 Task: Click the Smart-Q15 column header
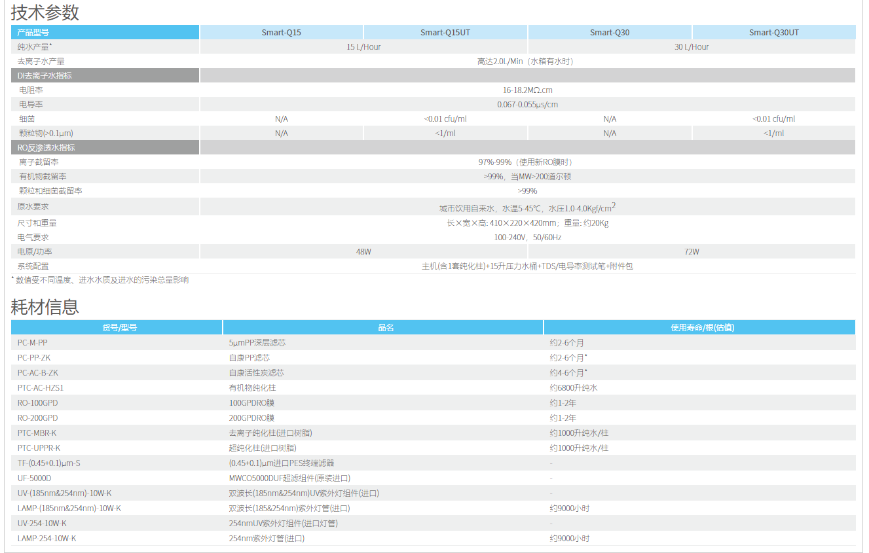tap(282, 32)
